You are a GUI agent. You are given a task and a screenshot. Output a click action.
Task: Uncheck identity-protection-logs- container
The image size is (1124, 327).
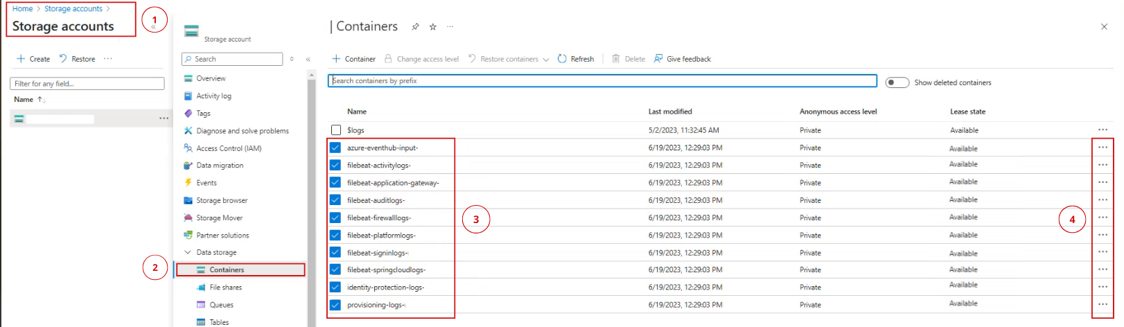[335, 287]
